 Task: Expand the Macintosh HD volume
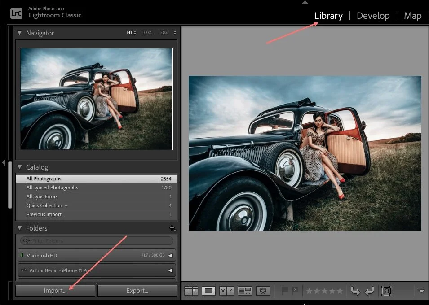(x=171, y=256)
